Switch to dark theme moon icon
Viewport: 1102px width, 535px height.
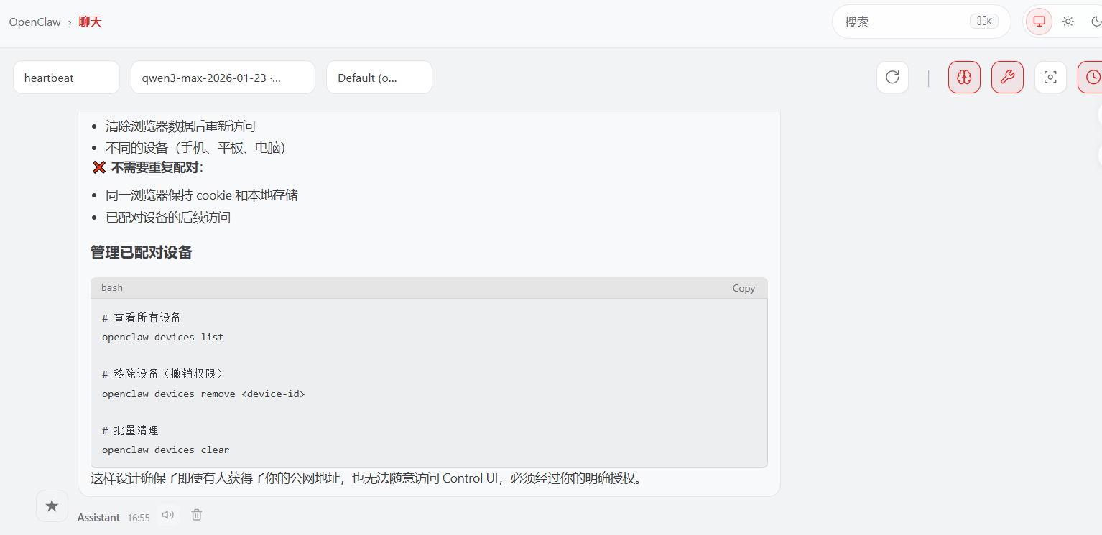click(x=1096, y=22)
